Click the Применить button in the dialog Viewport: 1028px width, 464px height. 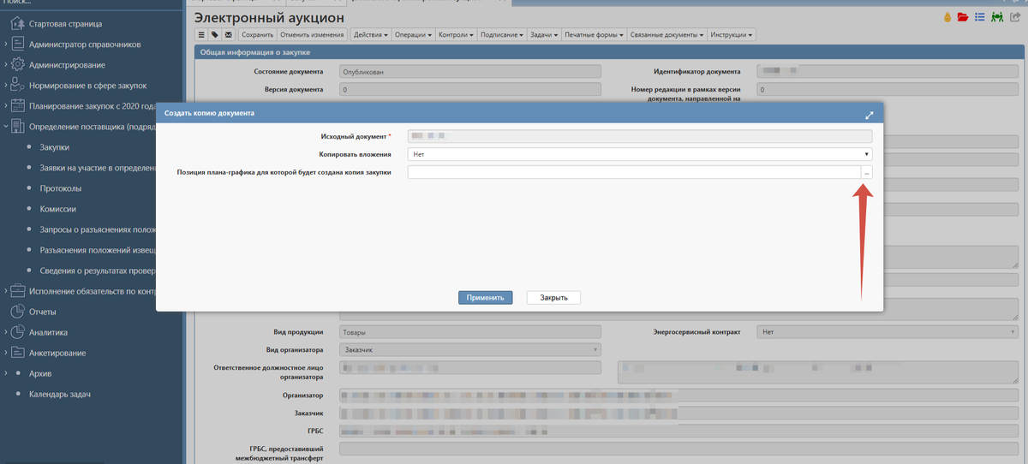tap(486, 297)
